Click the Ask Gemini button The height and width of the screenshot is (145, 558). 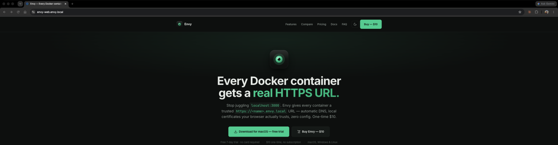[x=546, y=4]
